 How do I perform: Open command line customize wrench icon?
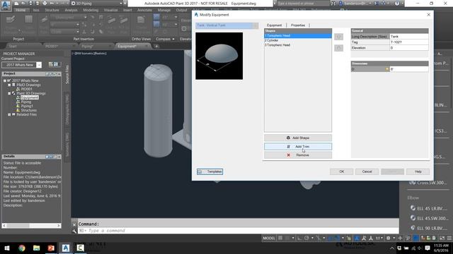point(74,231)
